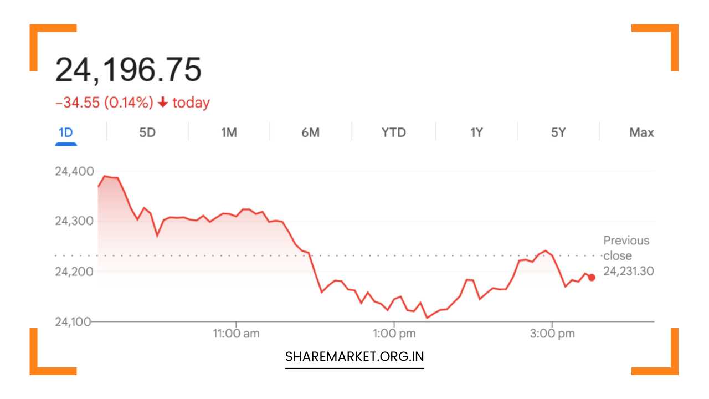This screenshot has width=709, height=399.
Task: Open the Max history chart
Action: pyautogui.click(x=642, y=132)
